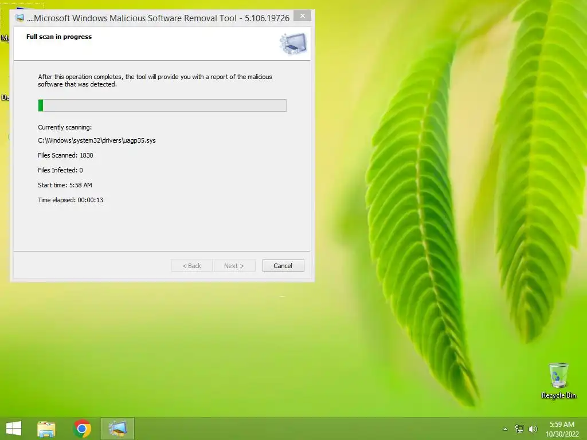Show hidden icons in the system tray
Image resolution: width=587 pixels, height=440 pixels.
coord(505,429)
